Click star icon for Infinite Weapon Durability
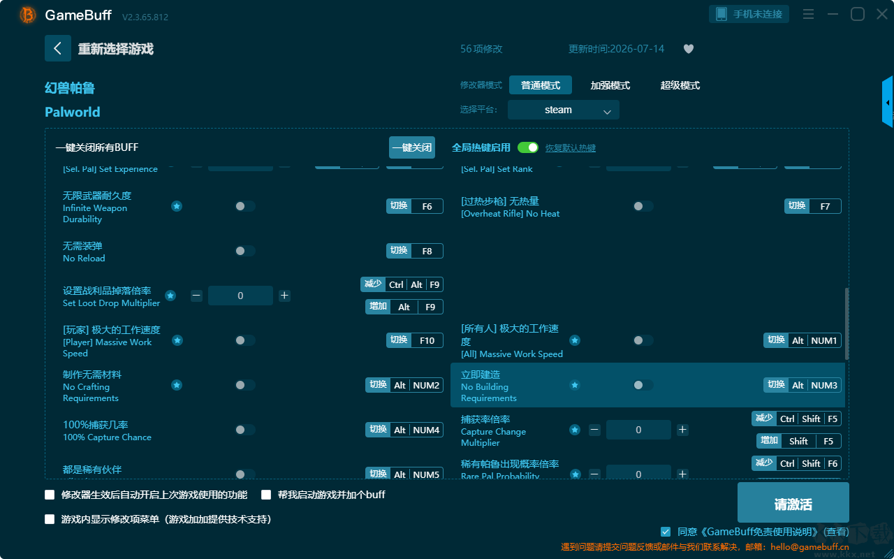 coord(177,206)
